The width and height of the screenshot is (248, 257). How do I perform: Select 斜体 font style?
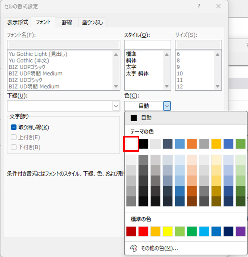point(131,60)
